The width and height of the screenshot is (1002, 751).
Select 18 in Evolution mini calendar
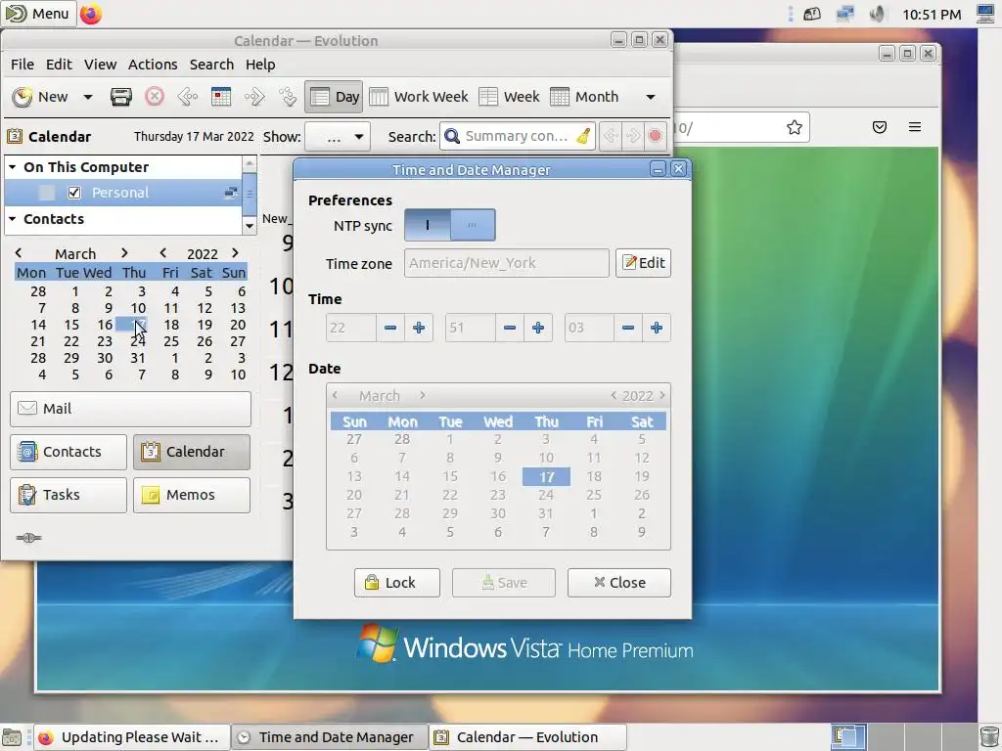click(171, 325)
